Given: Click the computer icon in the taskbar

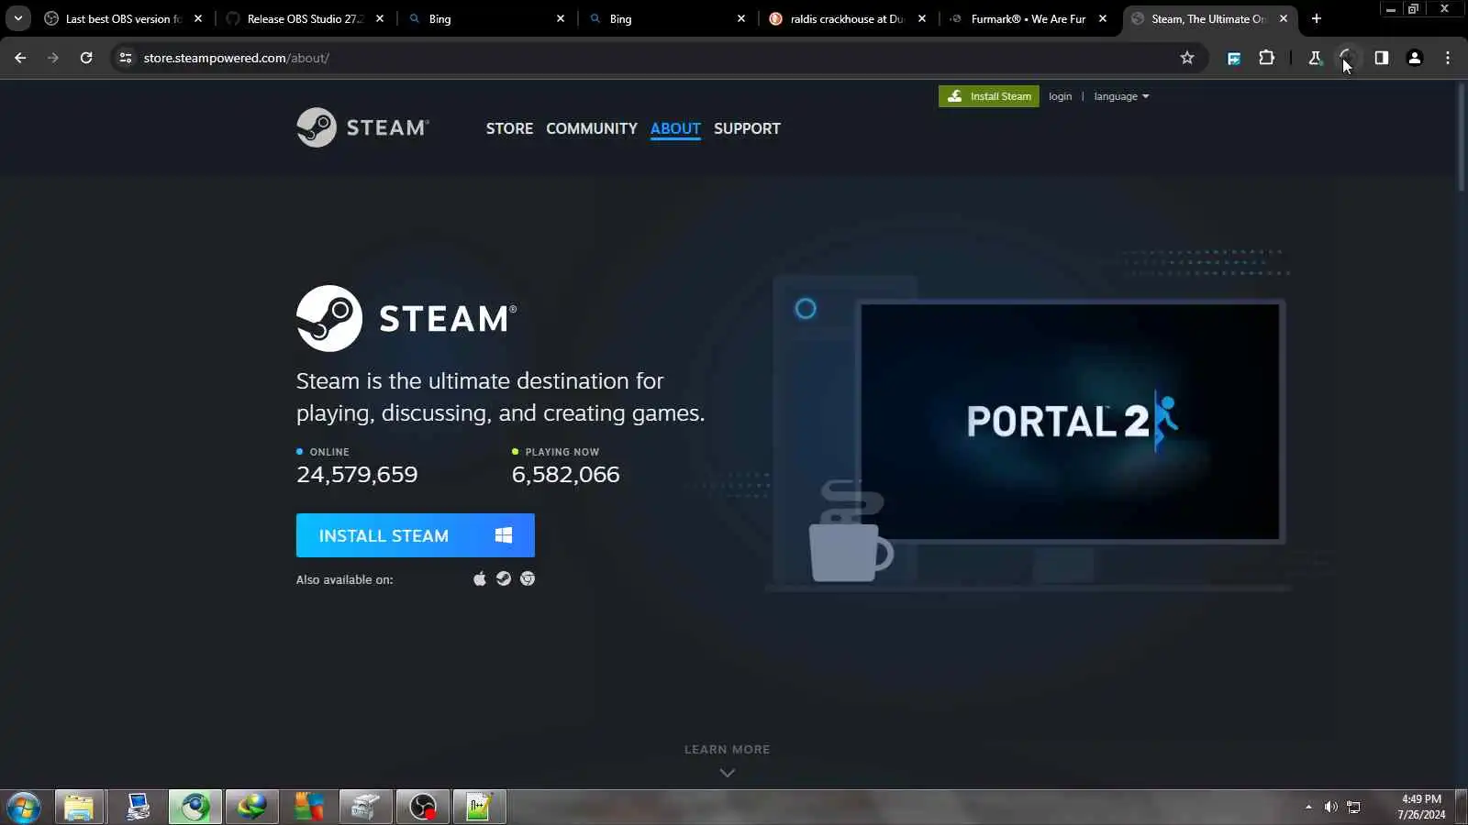Looking at the screenshot, I should [x=138, y=808].
